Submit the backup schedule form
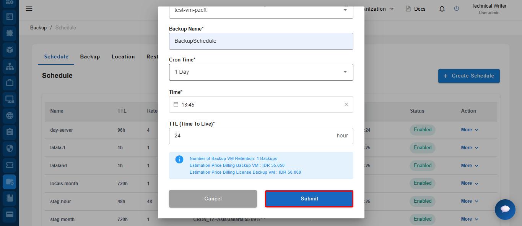 pos(309,199)
